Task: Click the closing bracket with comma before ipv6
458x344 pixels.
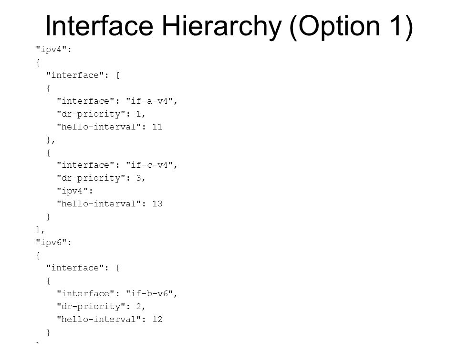Action: coord(40,230)
